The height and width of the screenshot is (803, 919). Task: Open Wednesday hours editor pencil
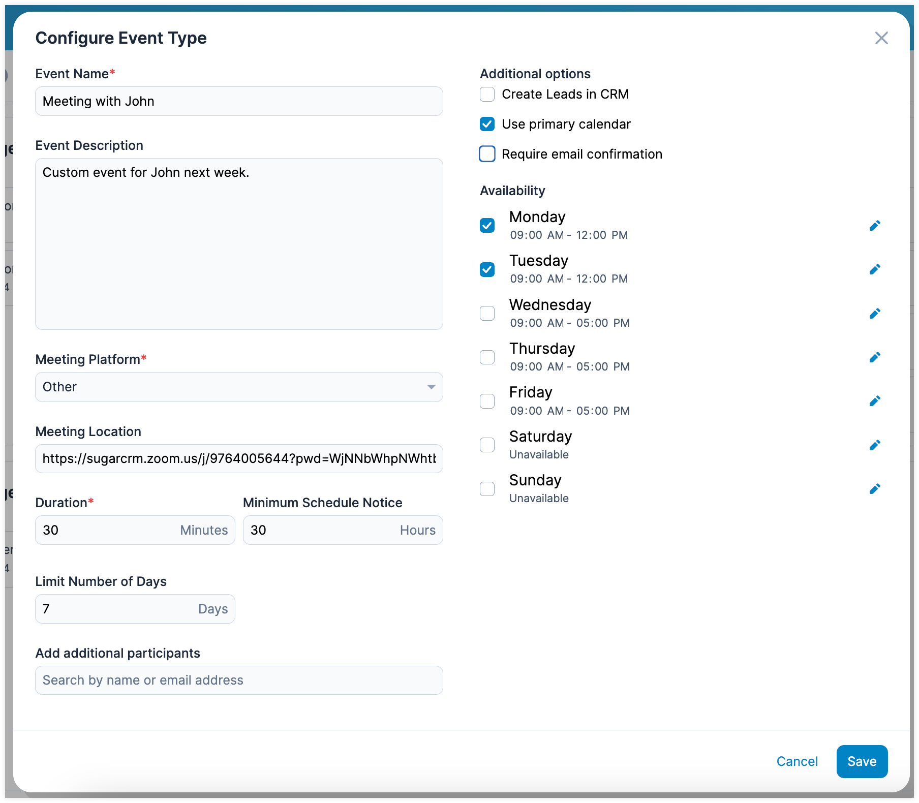(x=874, y=314)
